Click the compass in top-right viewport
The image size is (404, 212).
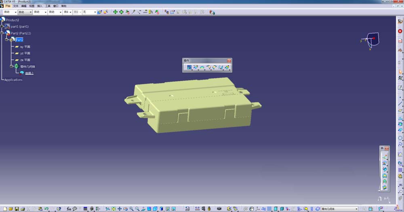point(371,41)
